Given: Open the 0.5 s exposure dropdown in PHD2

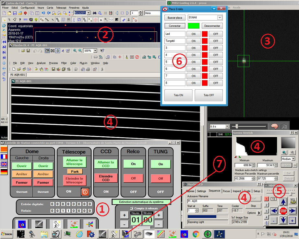Looking at the screenshot, I should point(227,126).
